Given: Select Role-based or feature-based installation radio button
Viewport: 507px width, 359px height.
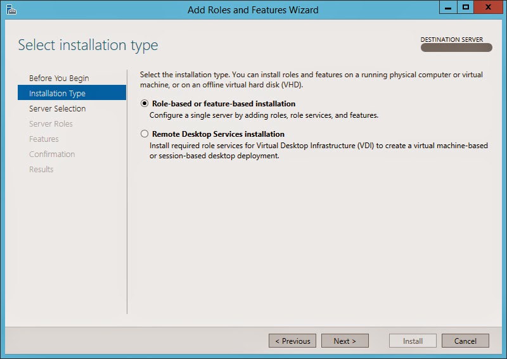Looking at the screenshot, I should 145,104.
